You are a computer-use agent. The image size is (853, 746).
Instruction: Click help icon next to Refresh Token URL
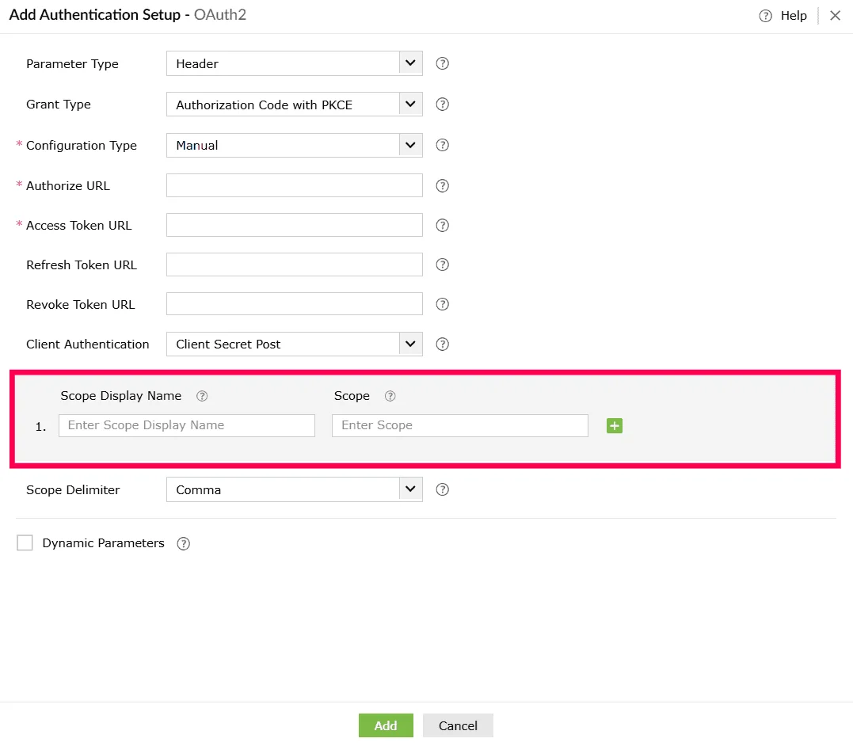point(442,265)
